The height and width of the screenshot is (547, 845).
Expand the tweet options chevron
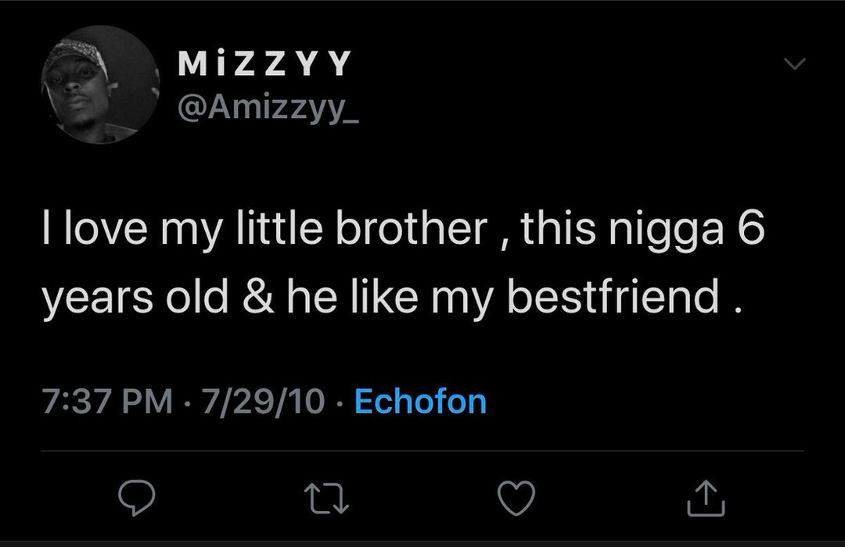(794, 67)
